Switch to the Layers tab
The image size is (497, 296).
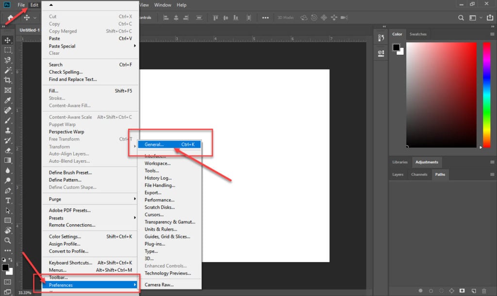398,174
